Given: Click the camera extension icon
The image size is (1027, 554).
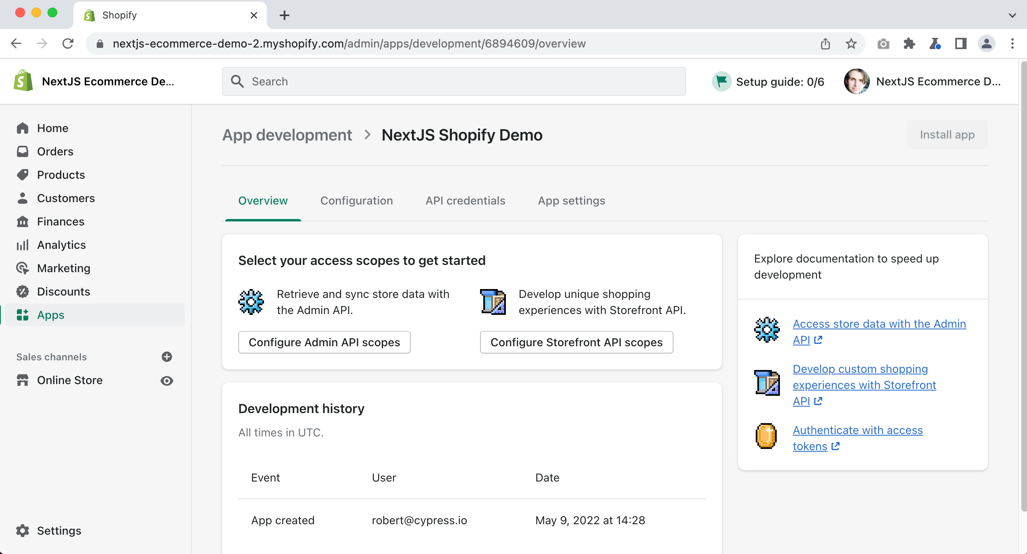Looking at the screenshot, I should click(883, 44).
